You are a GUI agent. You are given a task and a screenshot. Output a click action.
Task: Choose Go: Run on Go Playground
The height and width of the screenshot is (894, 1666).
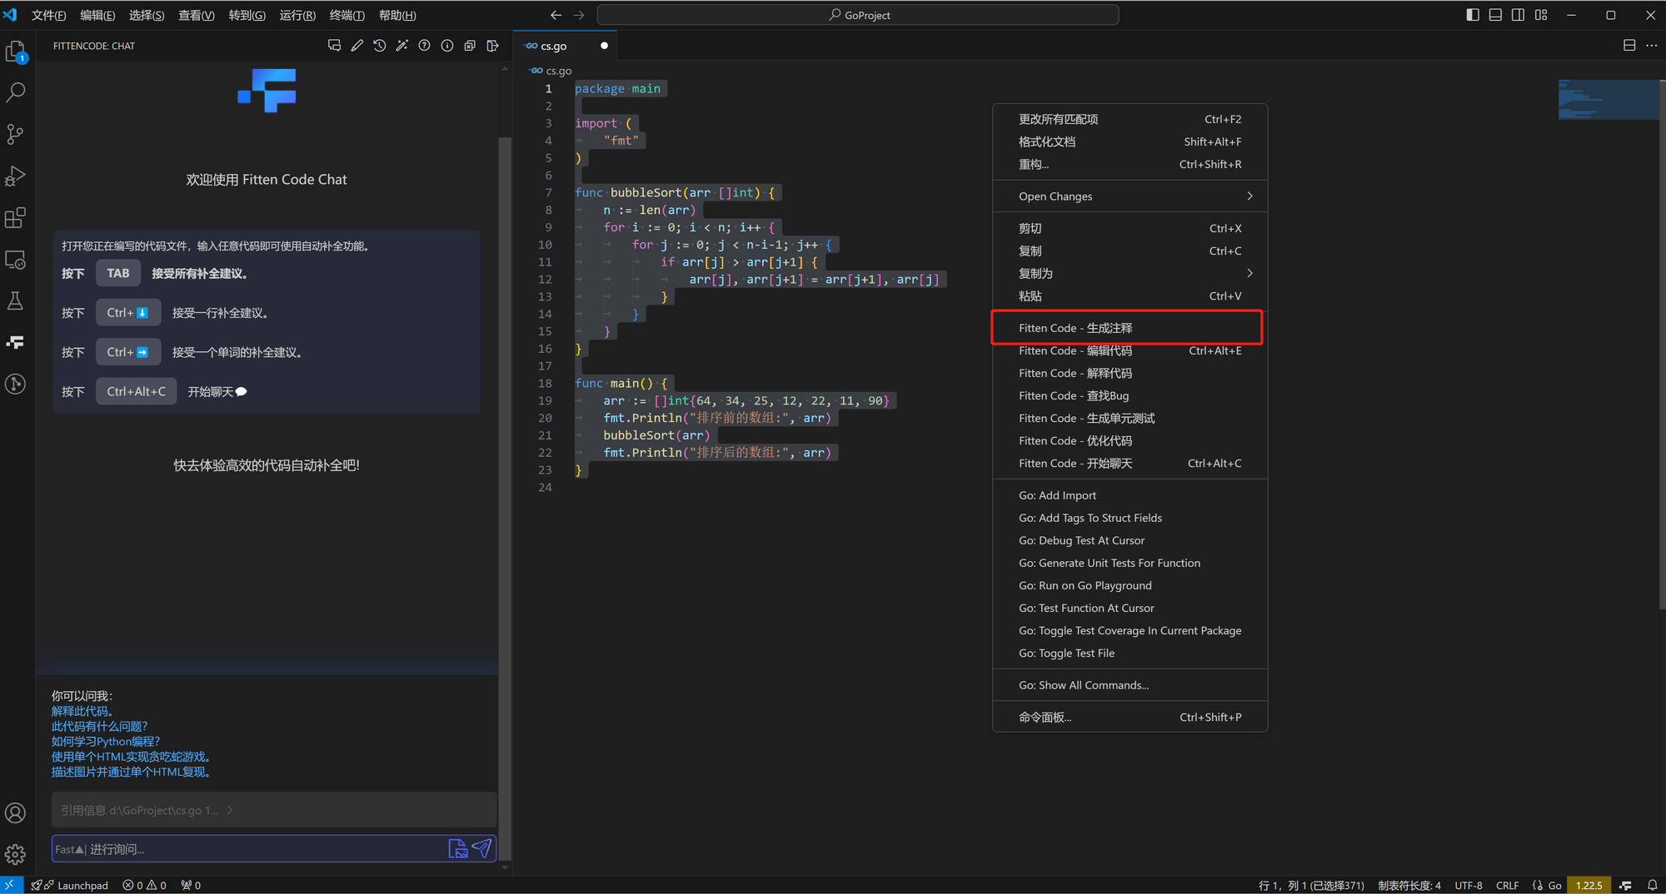coord(1130,585)
